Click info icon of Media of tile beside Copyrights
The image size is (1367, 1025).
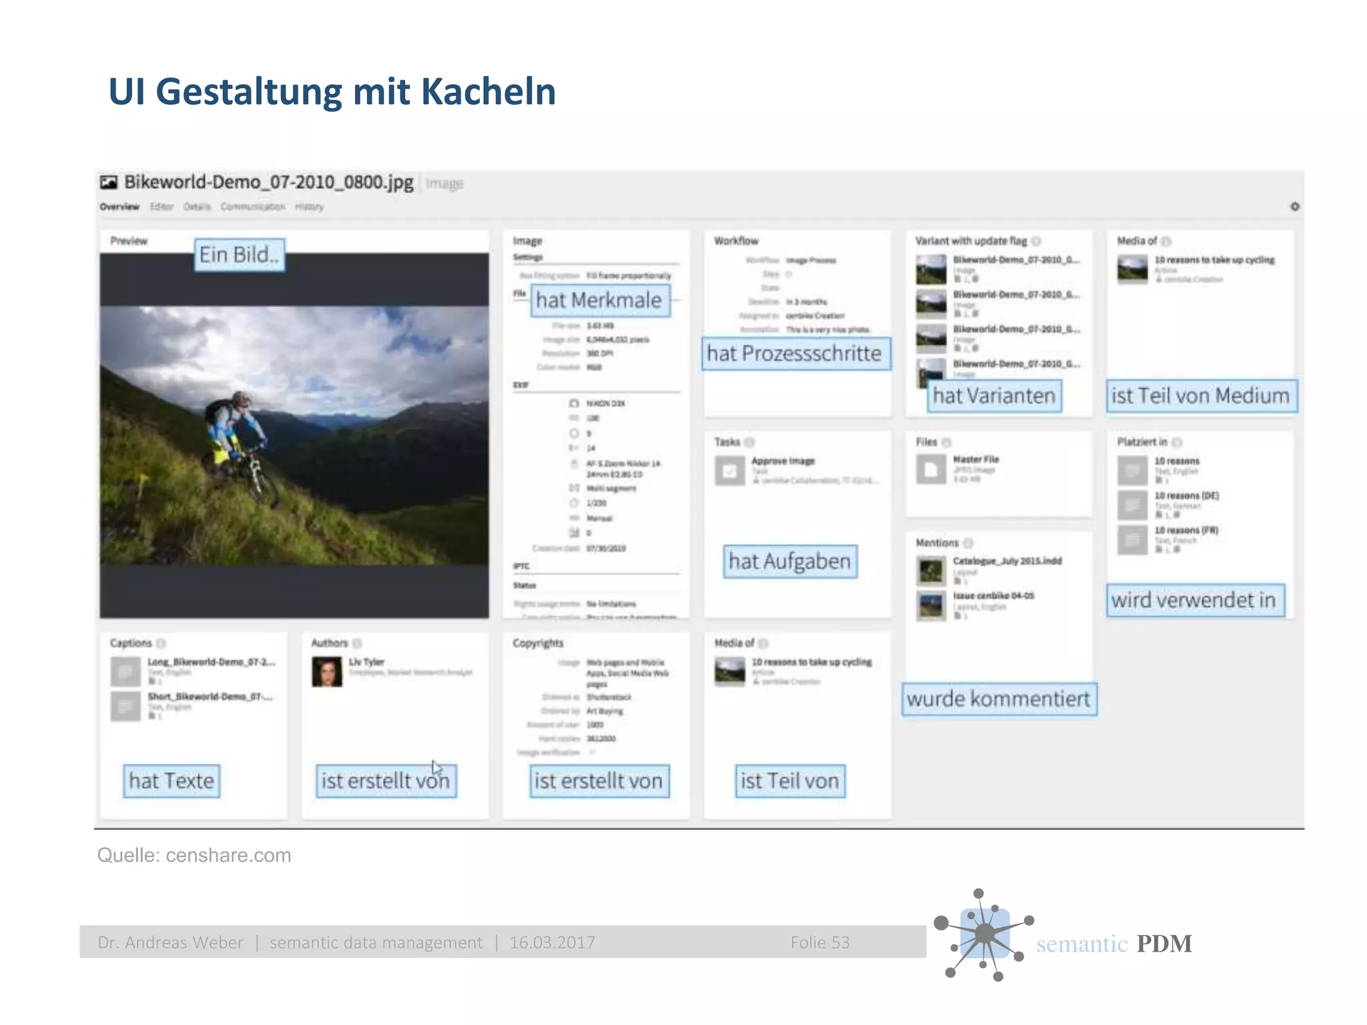[763, 643]
